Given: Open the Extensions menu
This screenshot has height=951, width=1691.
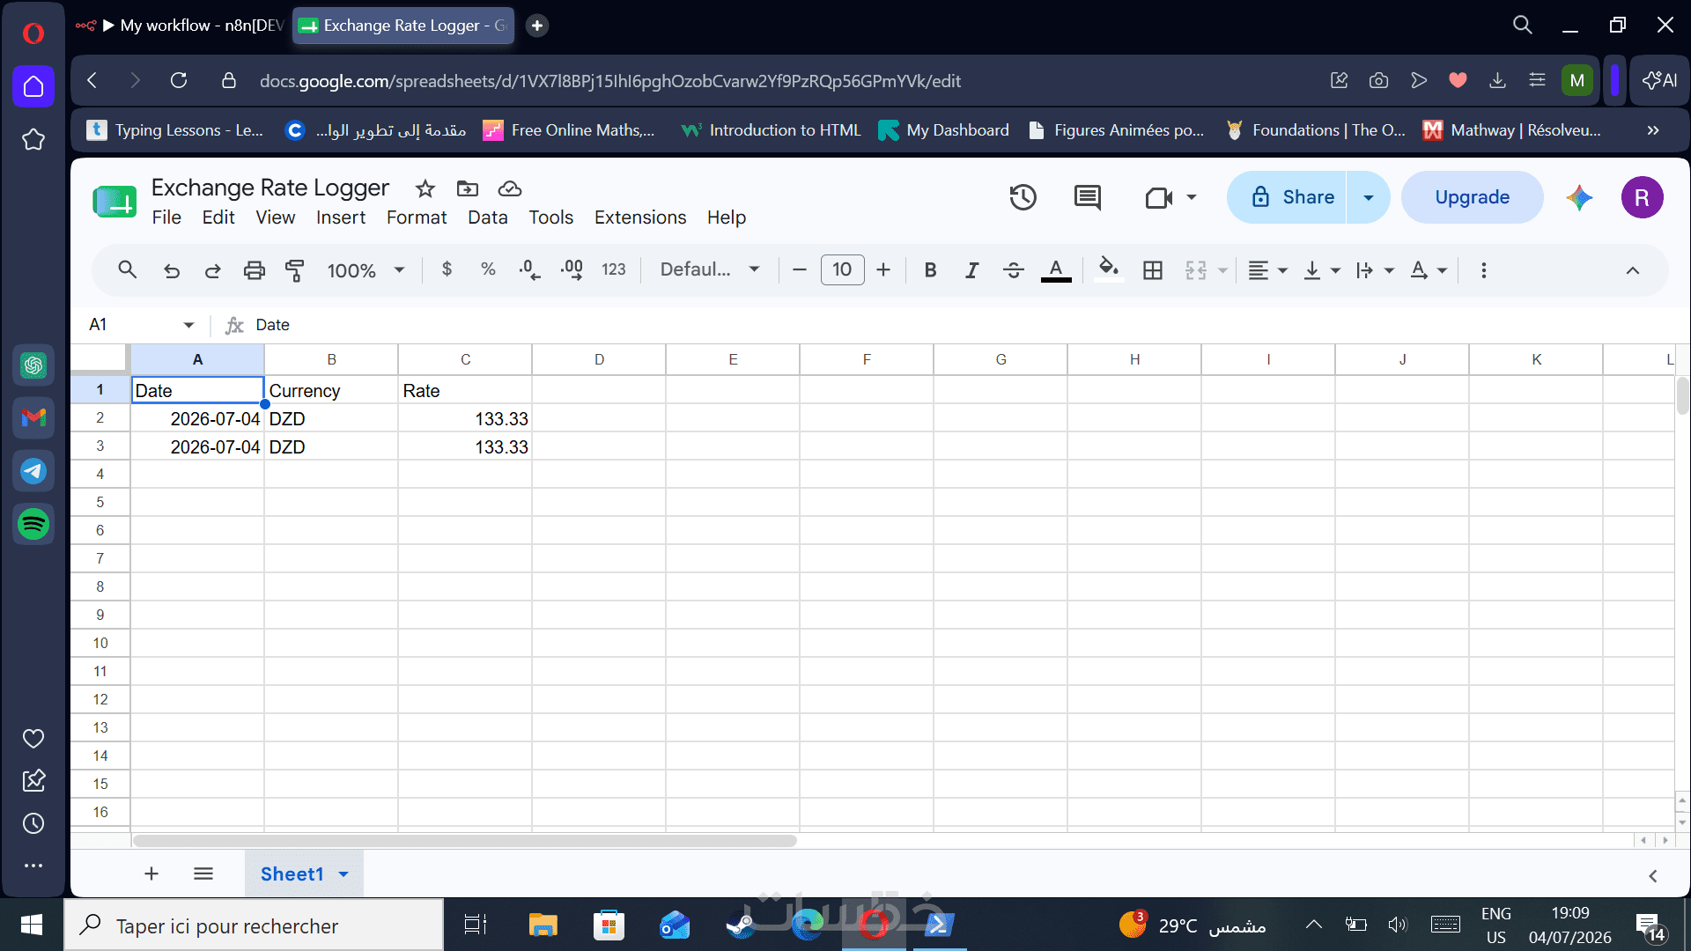Looking at the screenshot, I should [640, 217].
